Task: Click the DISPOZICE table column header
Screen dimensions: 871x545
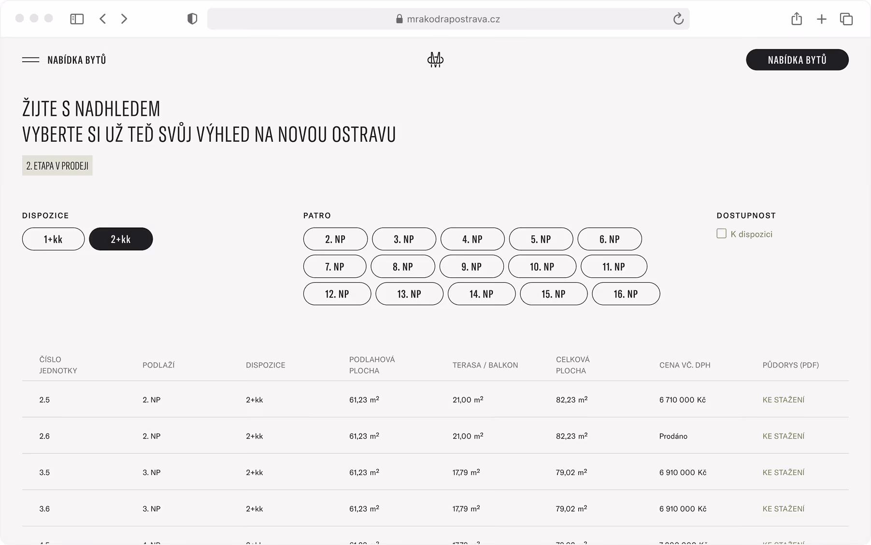Action: (266, 365)
